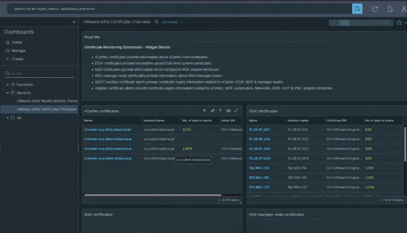Go to Home in the sidebar
The width and height of the screenshot is (407, 233).
17,42
